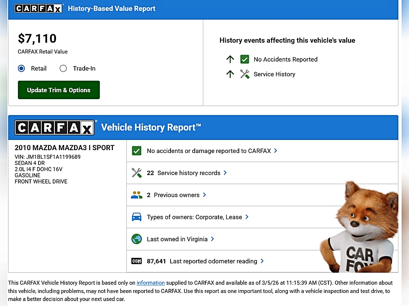Screen dimensions: 409x306
Task: Expand chevron next to Service history records
Action: click(225, 173)
